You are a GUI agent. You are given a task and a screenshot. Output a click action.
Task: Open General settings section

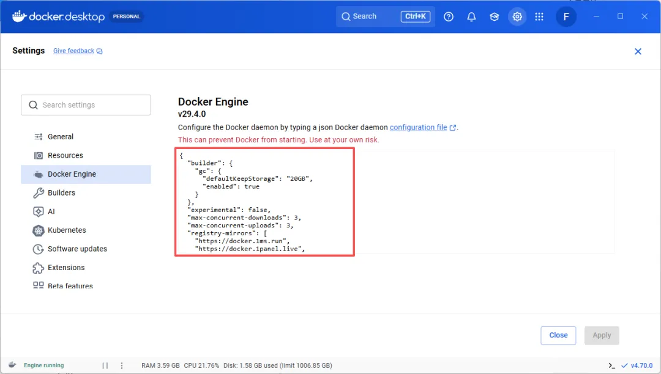pos(86,137)
